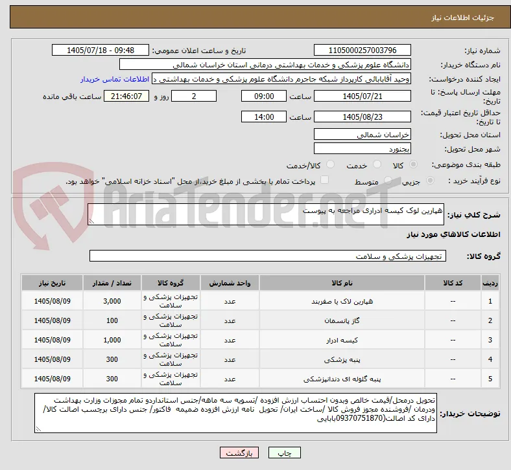Click the تعداد / مقدار column header
Viewport: 511px width, 470px height.
click(112, 283)
